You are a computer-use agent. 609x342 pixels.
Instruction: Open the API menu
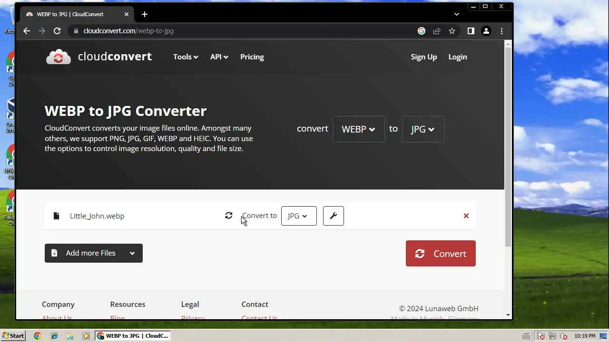coord(219,57)
